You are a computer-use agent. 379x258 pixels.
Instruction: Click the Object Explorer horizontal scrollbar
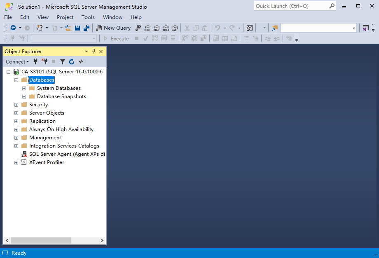coord(41,240)
